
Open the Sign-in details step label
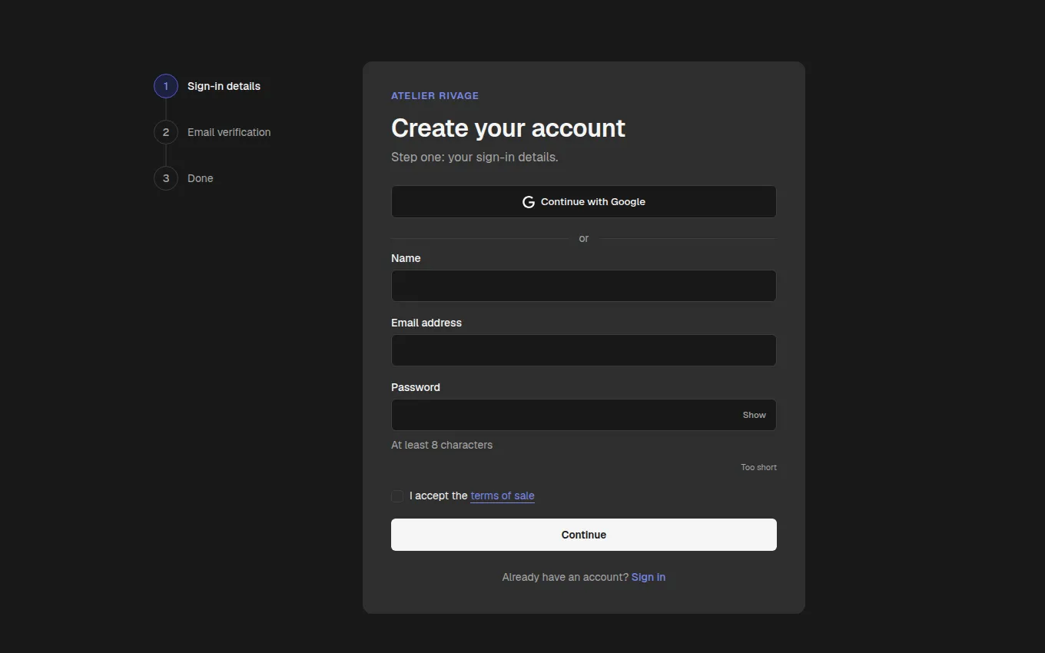(x=224, y=86)
